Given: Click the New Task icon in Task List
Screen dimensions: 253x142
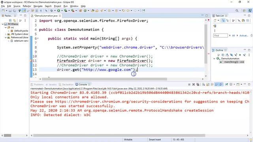Looking at the screenshot, I should [215, 21].
